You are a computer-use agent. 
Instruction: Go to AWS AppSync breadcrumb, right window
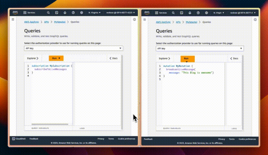click(163, 22)
